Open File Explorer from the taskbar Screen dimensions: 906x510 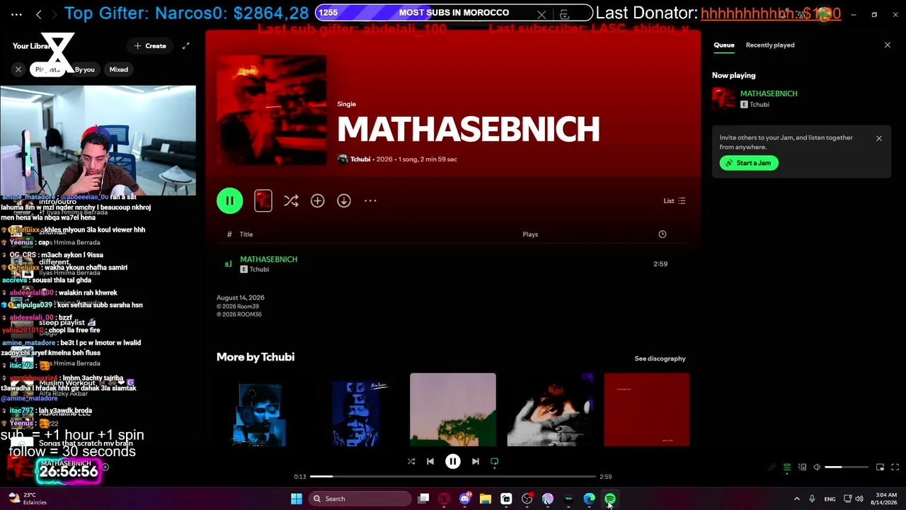486,499
